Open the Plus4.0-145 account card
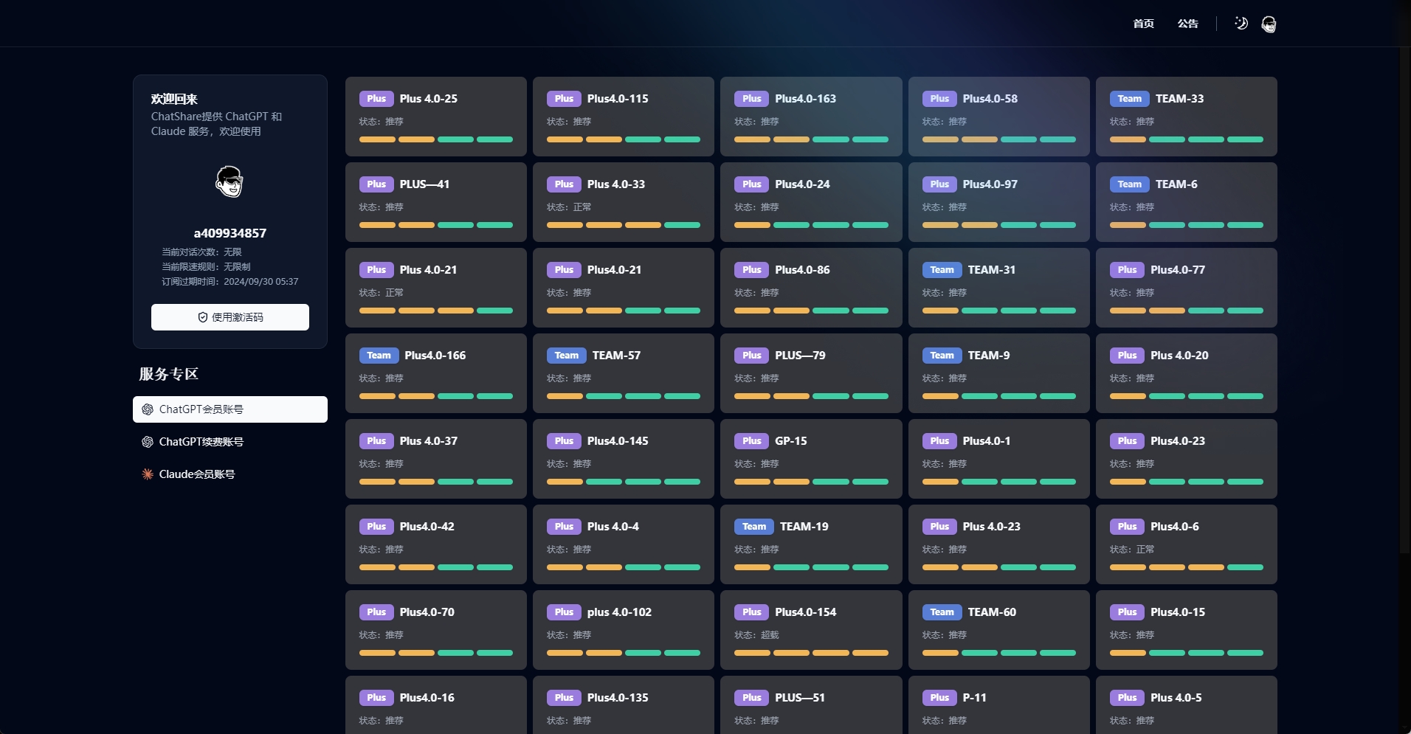This screenshot has width=1411, height=734. click(x=624, y=459)
